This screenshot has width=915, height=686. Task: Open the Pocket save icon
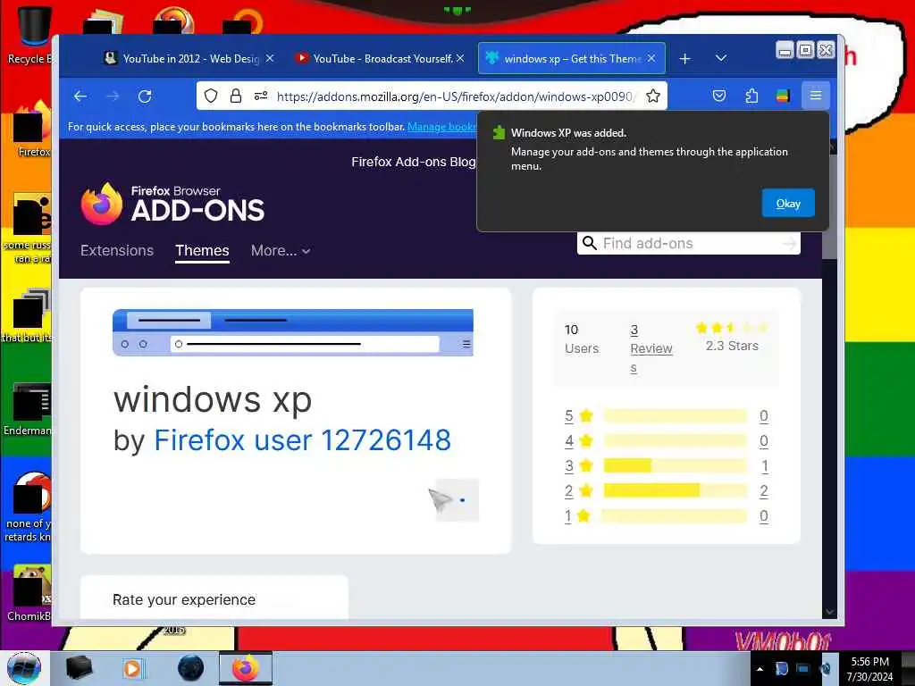click(719, 96)
